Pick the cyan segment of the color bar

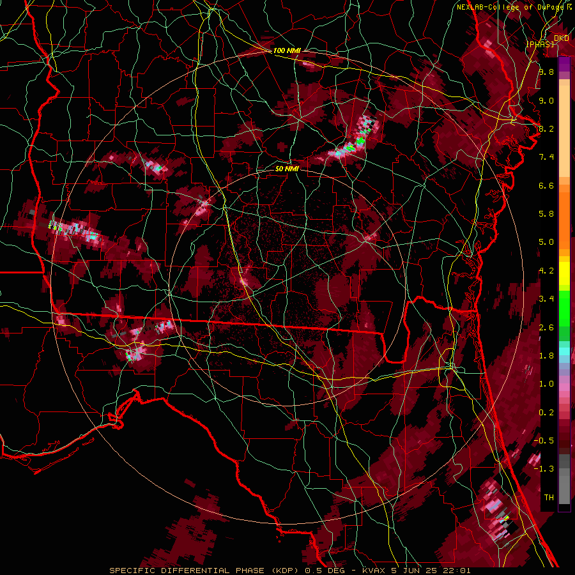tap(564, 351)
